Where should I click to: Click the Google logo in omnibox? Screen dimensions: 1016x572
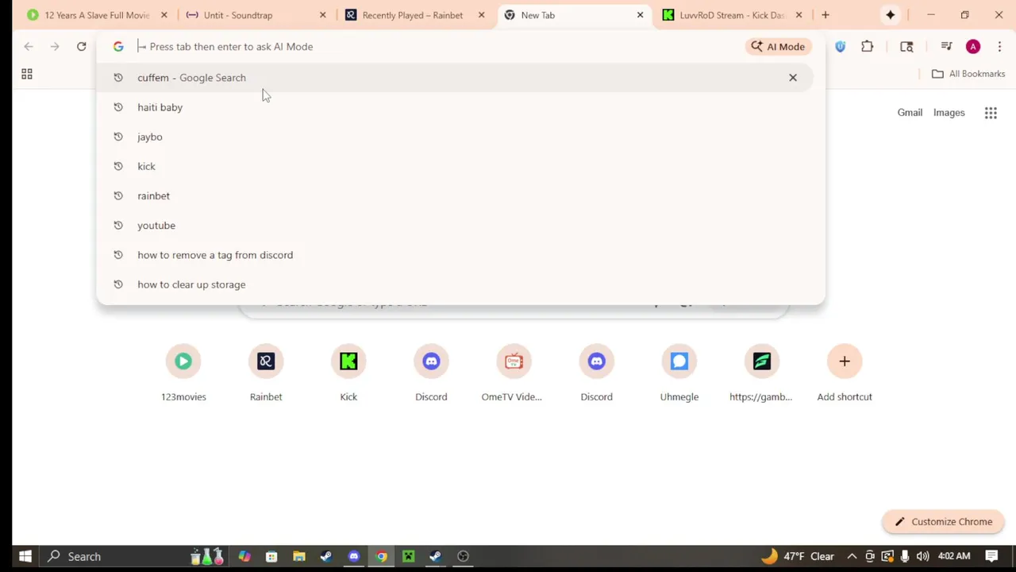click(118, 46)
